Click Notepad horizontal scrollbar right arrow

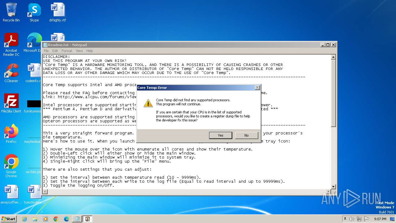pyautogui.click(x=329, y=192)
